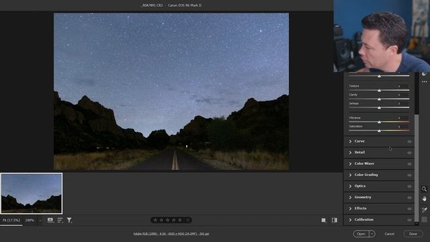Click the Vibrance slider handle
430x242 pixels.
[379, 122]
